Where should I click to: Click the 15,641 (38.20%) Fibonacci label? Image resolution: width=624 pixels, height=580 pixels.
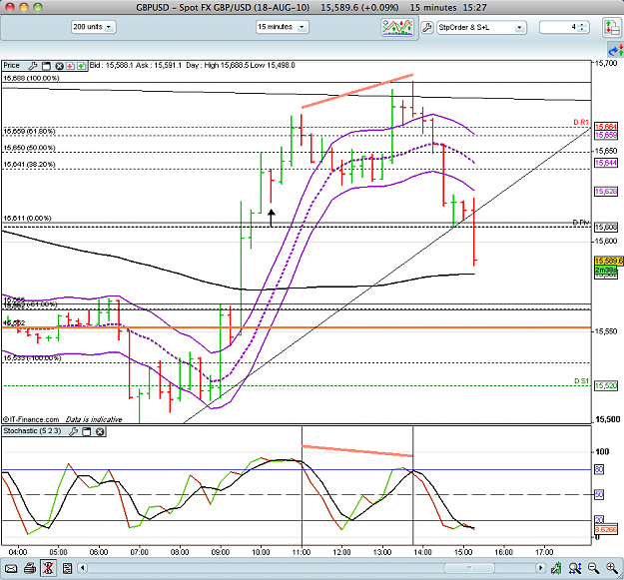29,165
